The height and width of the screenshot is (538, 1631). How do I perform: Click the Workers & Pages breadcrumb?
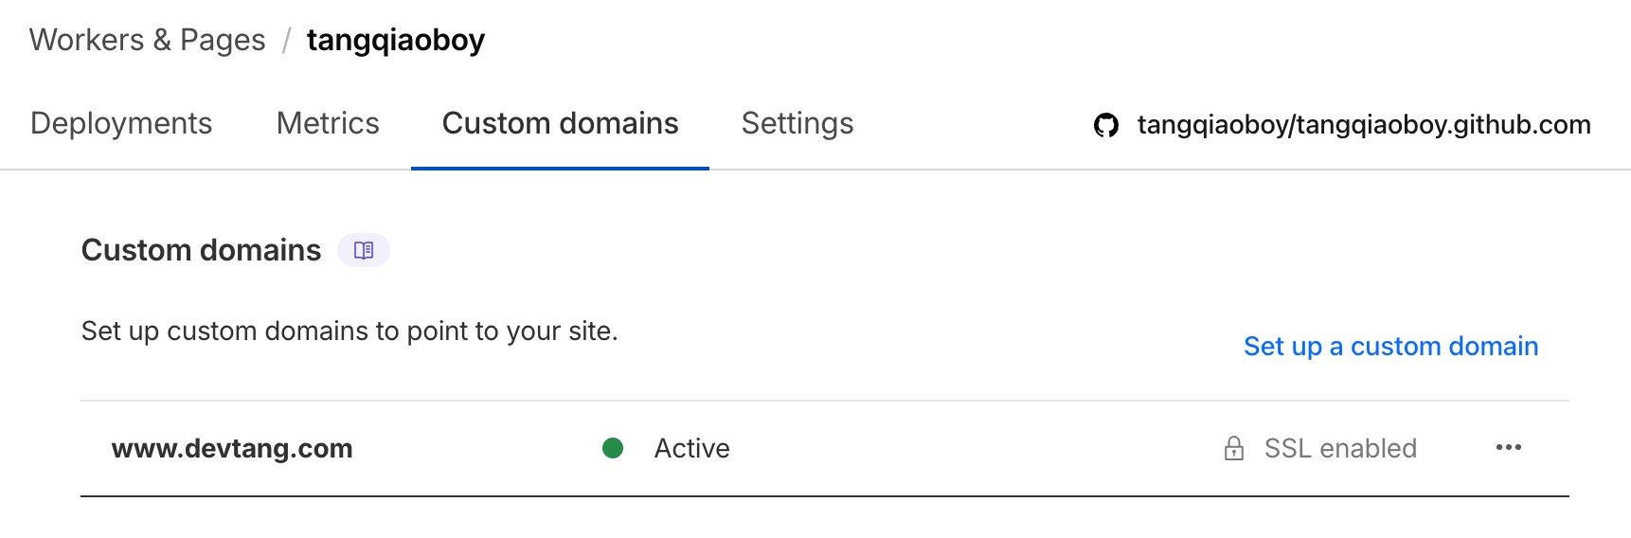(x=147, y=40)
